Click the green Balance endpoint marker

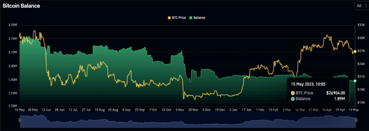tap(355, 81)
